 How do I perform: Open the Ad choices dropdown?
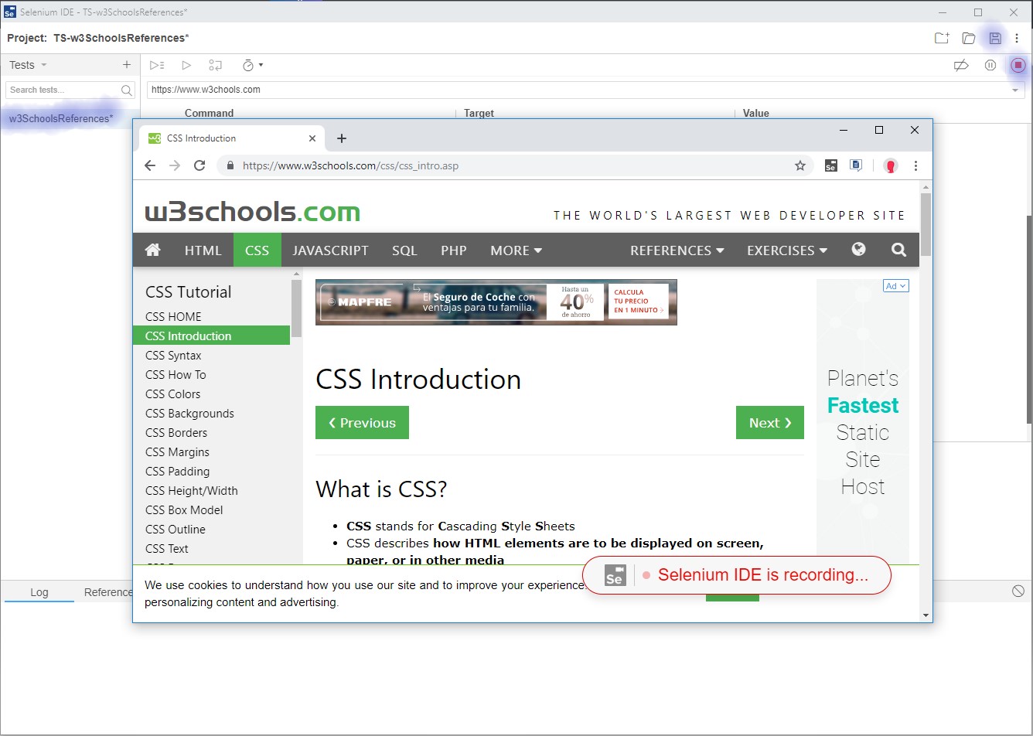[x=896, y=286]
